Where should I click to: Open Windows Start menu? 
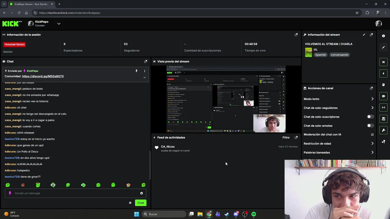[x=136, y=214]
